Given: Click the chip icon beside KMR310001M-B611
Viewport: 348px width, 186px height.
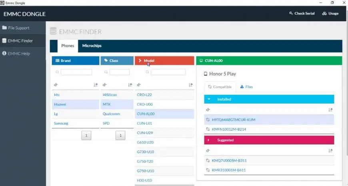Looking at the screenshot, I should (x=208, y=170).
